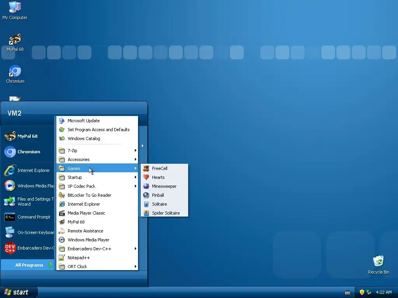Click the All Programs label
This screenshot has width=398, height=298.
point(29,265)
